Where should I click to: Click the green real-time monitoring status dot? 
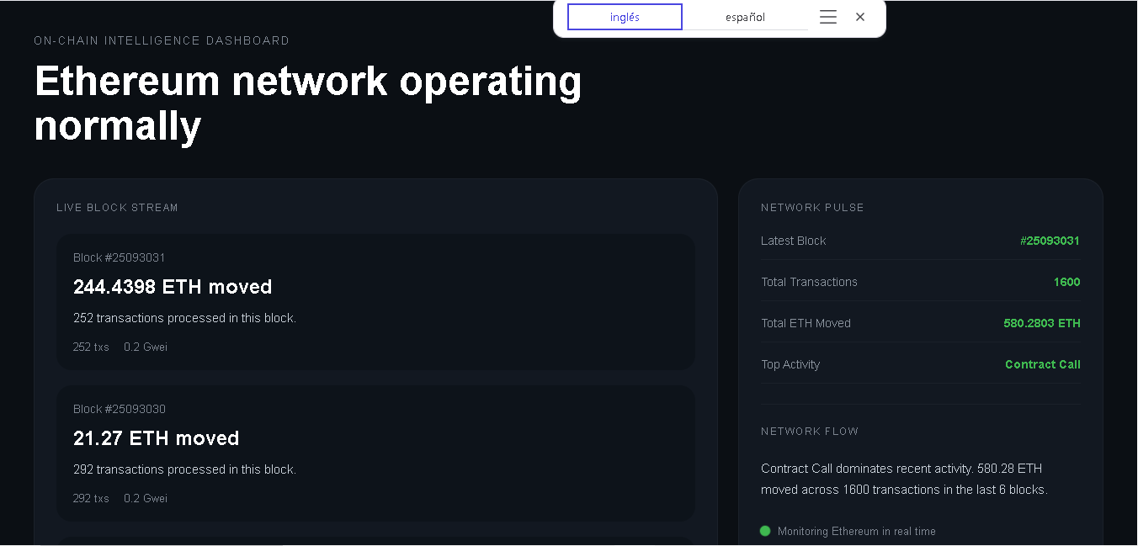click(x=765, y=531)
